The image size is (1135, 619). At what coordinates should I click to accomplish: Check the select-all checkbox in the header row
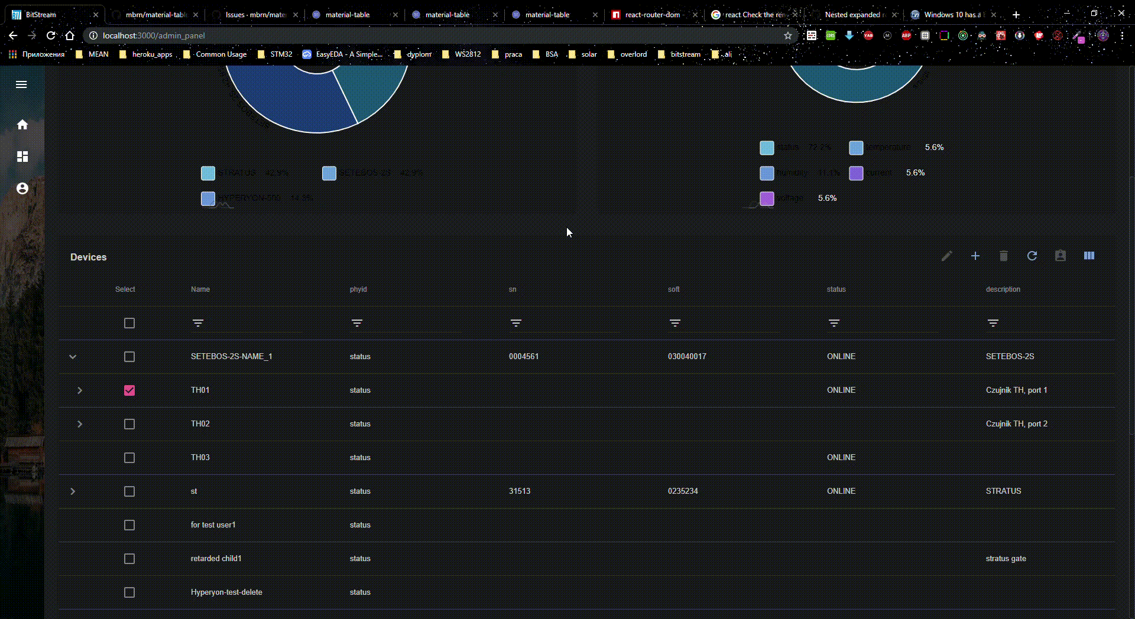point(129,323)
